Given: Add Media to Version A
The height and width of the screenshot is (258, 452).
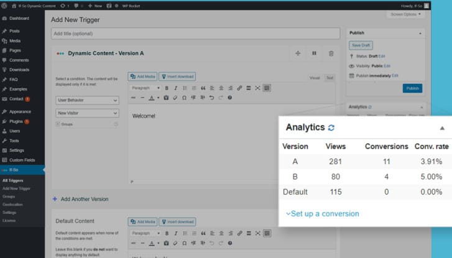Looking at the screenshot, I should [142, 76].
